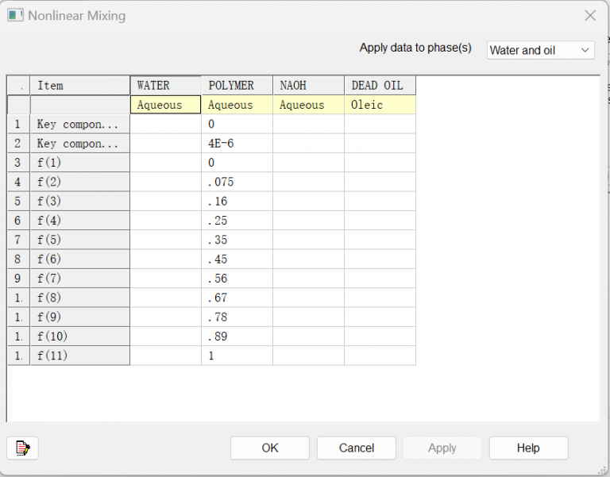Select the WATER column header
The width and height of the screenshot is (610, 477).
coord(165,85)
